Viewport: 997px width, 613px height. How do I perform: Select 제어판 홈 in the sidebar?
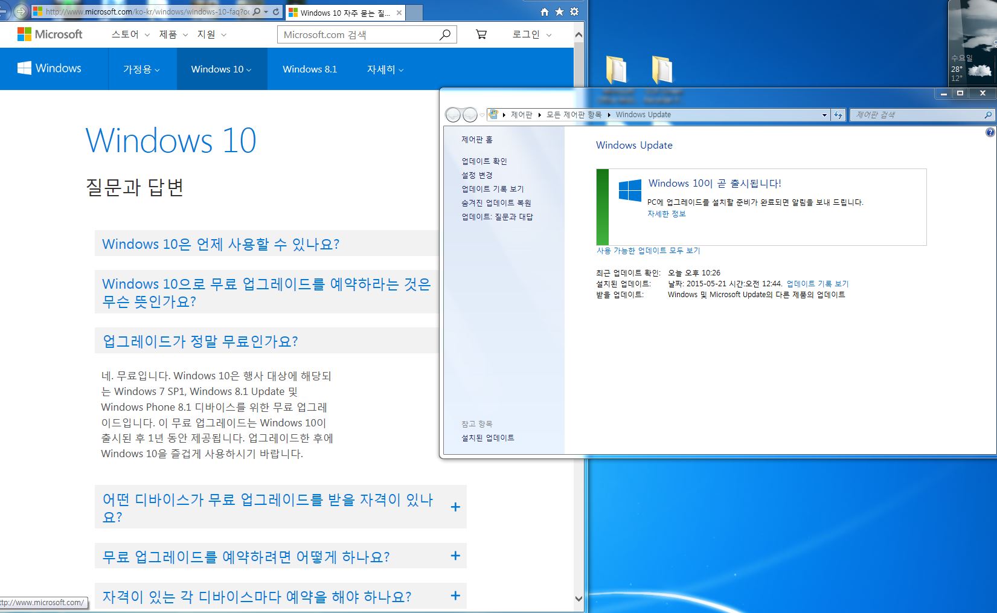[477, 140]
